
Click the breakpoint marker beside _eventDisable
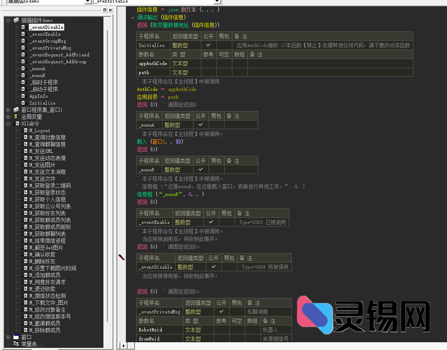pos(122,257)
